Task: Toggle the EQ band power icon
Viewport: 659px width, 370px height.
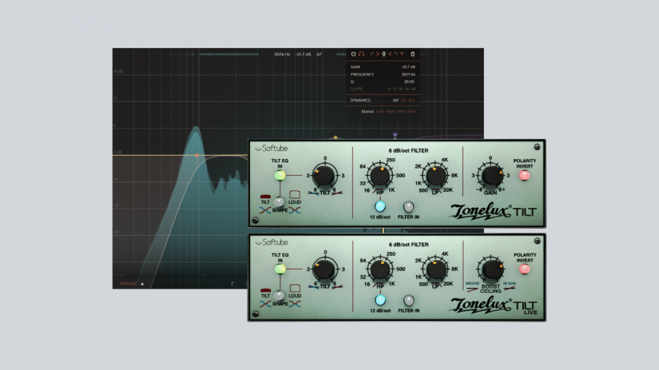Action: point(354,54)
